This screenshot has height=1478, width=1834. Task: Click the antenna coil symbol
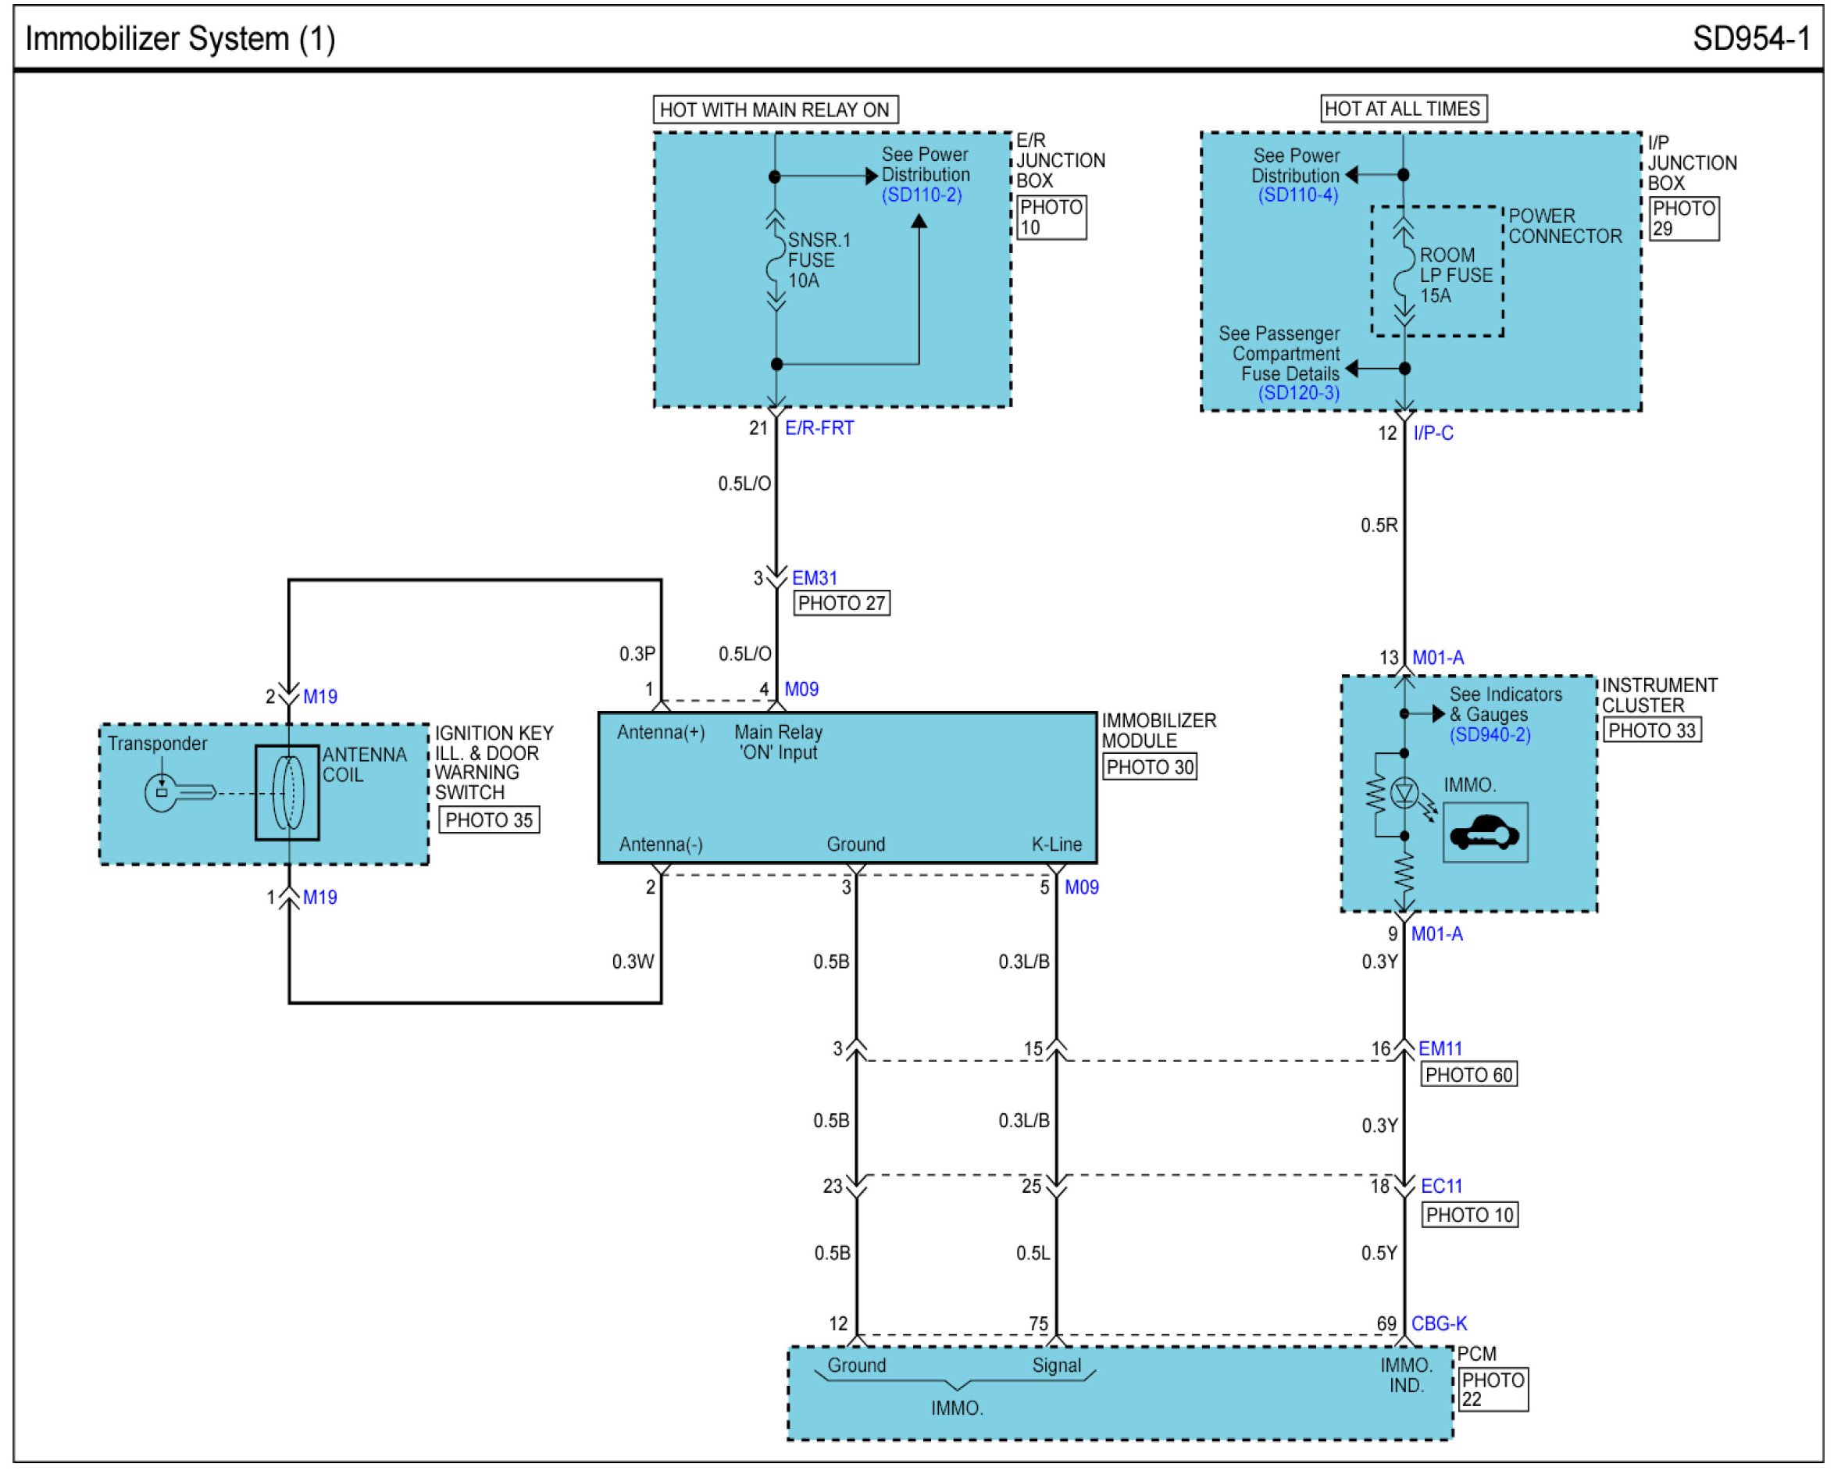tap(287, 794)
